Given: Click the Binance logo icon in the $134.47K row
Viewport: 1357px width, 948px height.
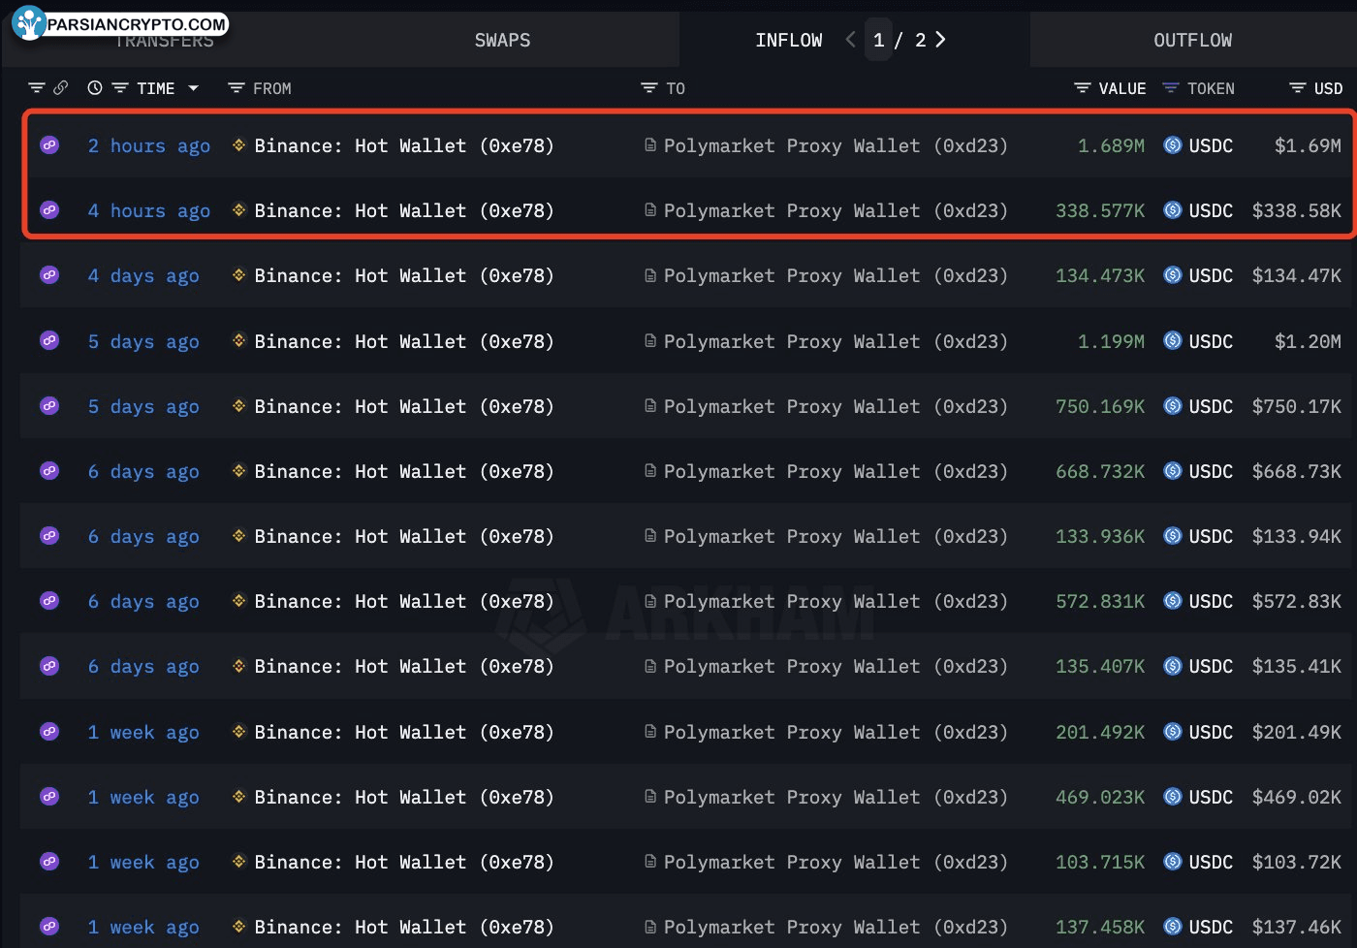Looking at the screenshot, I should (x=238, y=275).
